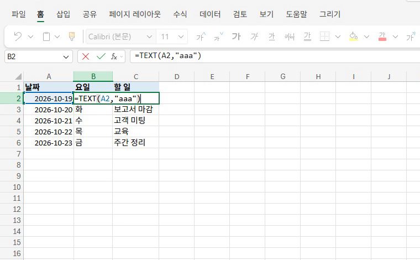Switch to 페이지 레이아웃 tab

coord(135,14)
